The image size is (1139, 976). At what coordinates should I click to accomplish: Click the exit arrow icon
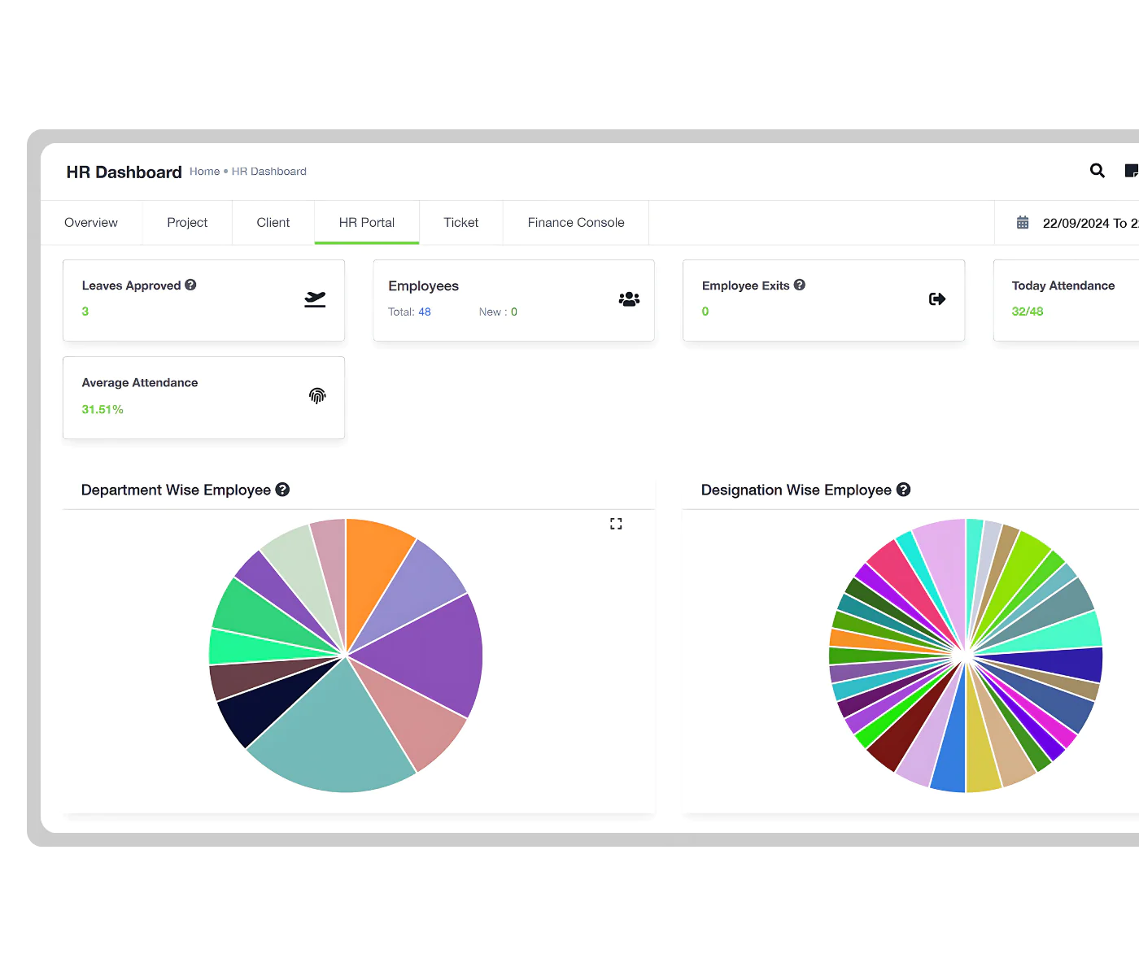(x=937, y=299)
